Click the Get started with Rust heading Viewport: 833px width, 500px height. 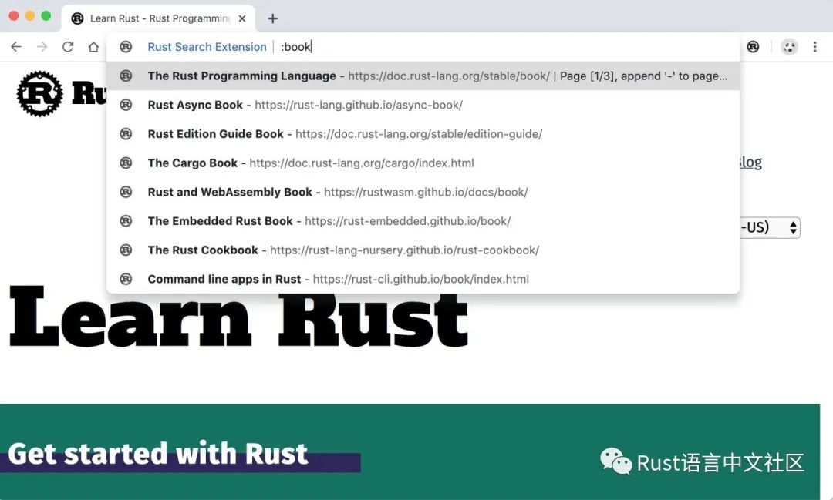pyautogui.click(x=158, y=454)
